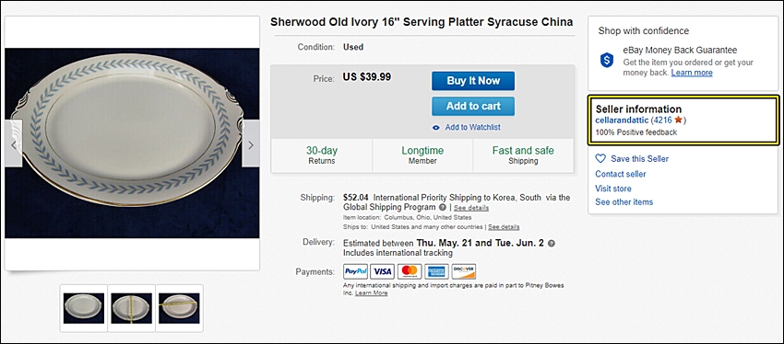Viewport: 784px width, 344px height.
Task: Select the first platter thumbnail
Action: [x=84, y=308]
